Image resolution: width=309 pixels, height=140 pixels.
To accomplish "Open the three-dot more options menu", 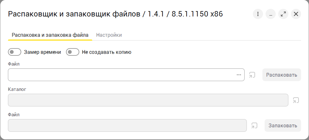I will tap(258, 14).
